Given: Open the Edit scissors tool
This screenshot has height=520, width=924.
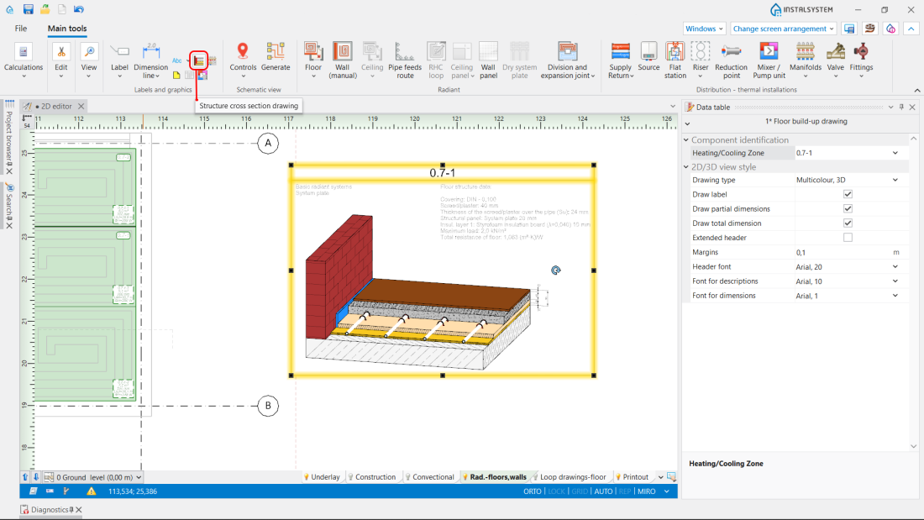Looking at the screenshot, I should tap(61, 60).
